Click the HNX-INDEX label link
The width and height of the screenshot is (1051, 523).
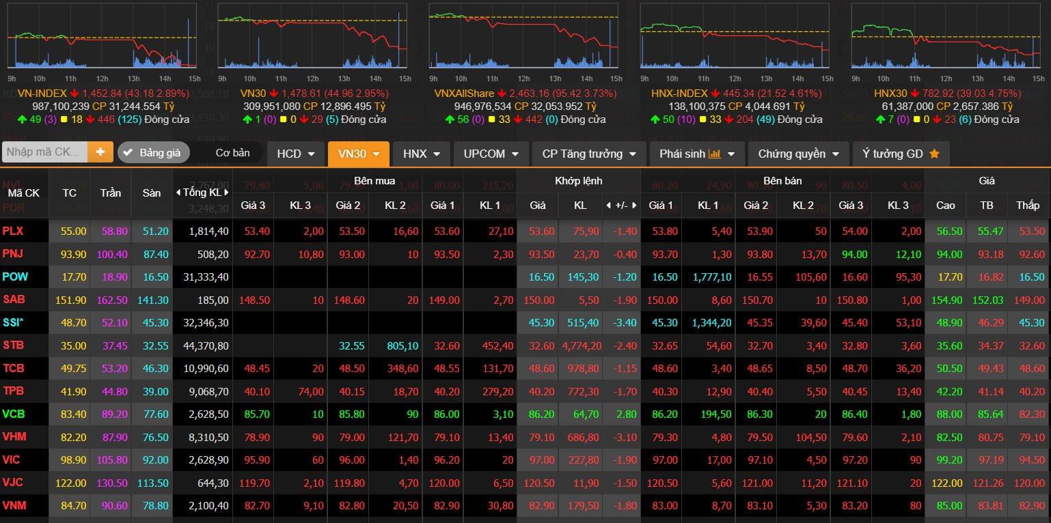pos(680,93)
